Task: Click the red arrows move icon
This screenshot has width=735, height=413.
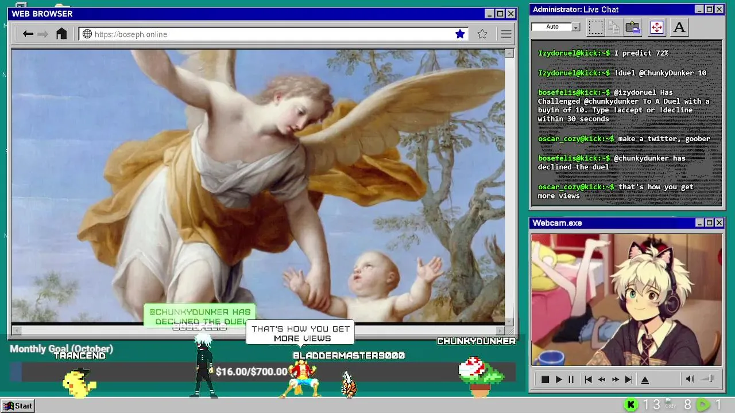Action: pos(657,27)
